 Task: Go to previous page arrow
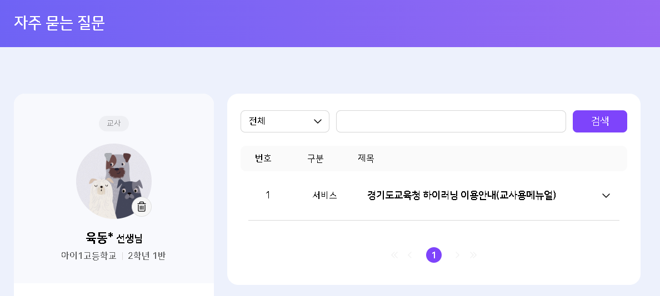tap(410, 255)
